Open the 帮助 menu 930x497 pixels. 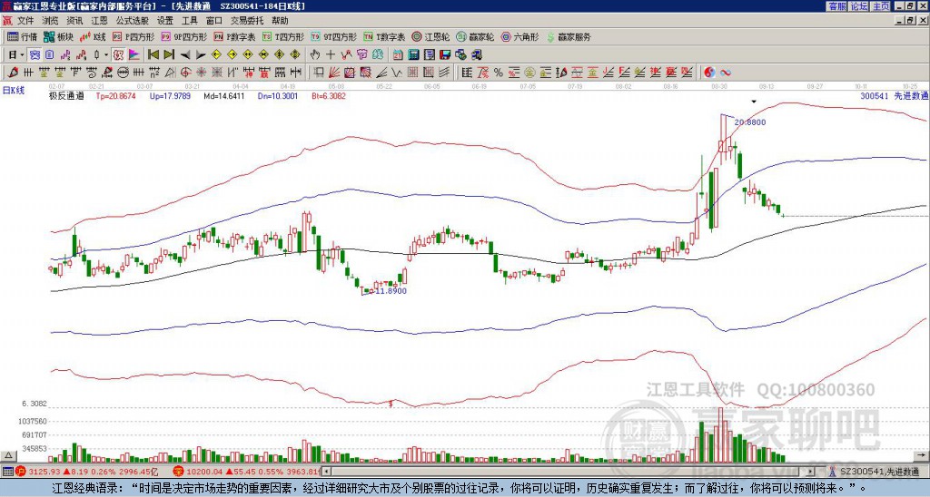point(280,21)
